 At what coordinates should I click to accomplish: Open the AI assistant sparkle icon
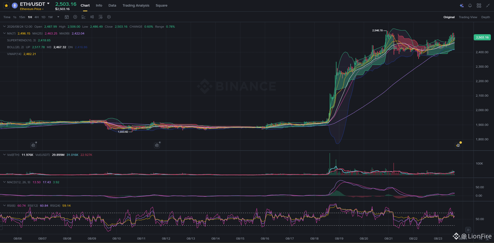coord(462,6)
